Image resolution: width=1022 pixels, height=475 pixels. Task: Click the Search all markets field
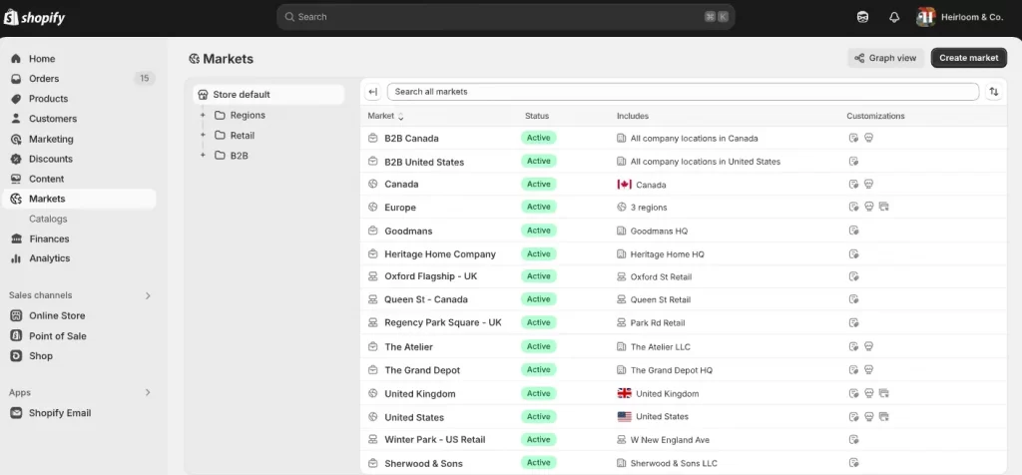click(683, 92)
